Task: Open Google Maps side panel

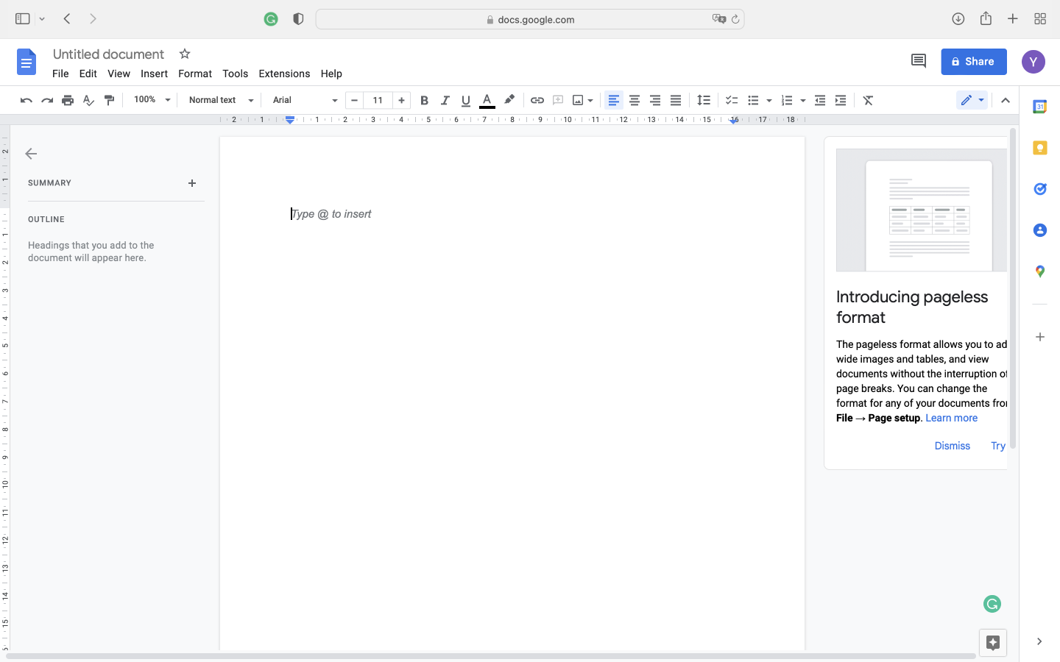Action: click(x=1040, y=271)
